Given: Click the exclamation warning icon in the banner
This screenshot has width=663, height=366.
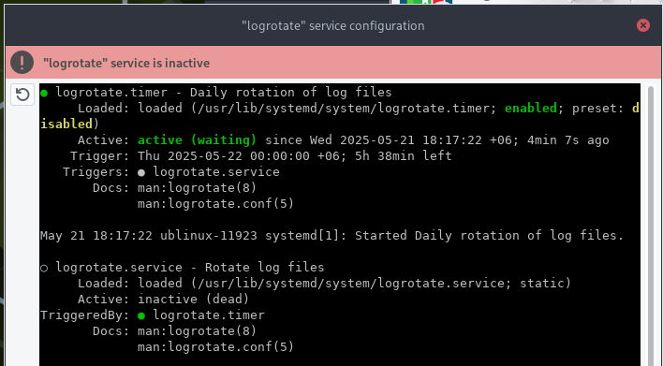Looking at the screenshot, I should point(22,63).
